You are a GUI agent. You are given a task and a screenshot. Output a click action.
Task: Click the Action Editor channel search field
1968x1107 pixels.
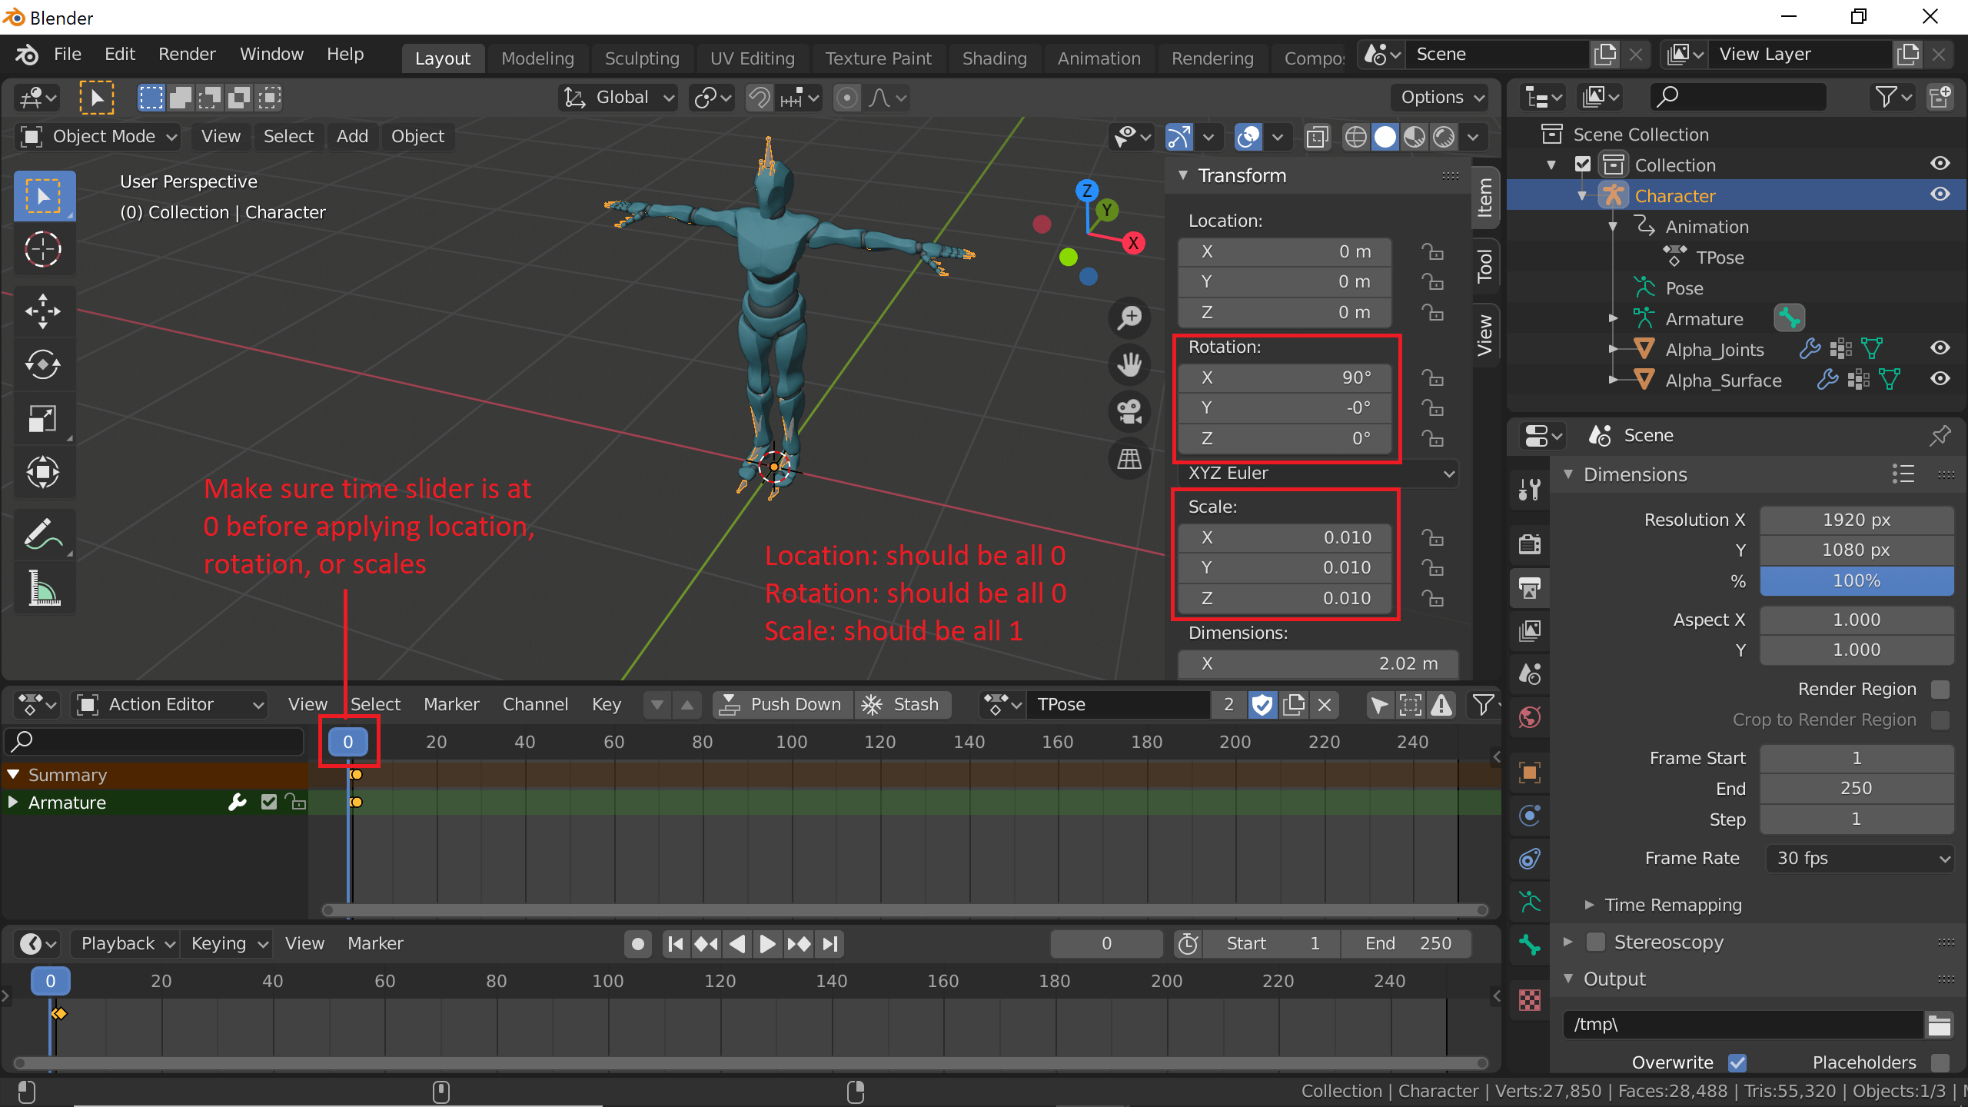[x=154, y=742]
